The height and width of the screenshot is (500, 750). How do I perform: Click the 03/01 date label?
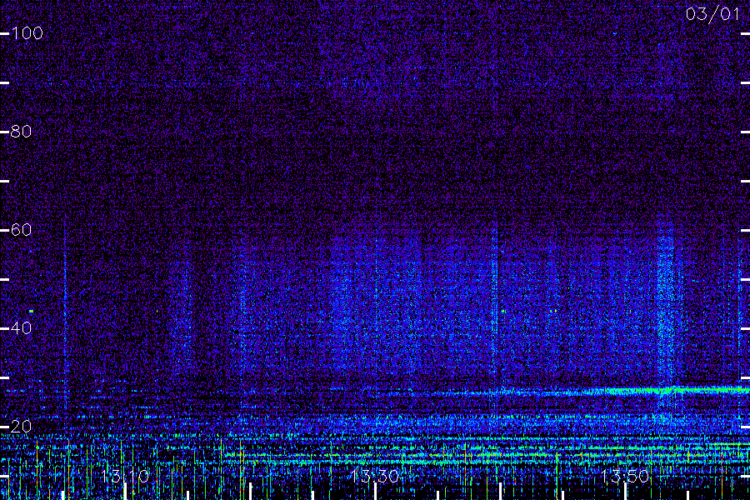point(712,14)
